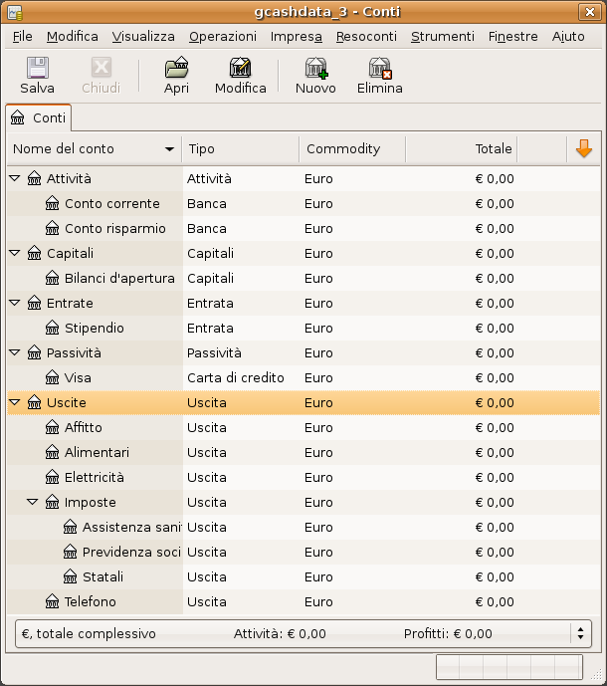Collapse the Attività account tree
The height and width of the screenshot is (686, 607).
(15, 178)
